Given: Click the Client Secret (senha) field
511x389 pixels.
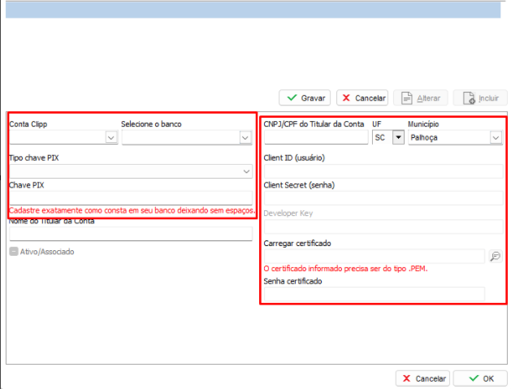Looking at the screenshot, I should pyautogui.click(x=382, y=198).
